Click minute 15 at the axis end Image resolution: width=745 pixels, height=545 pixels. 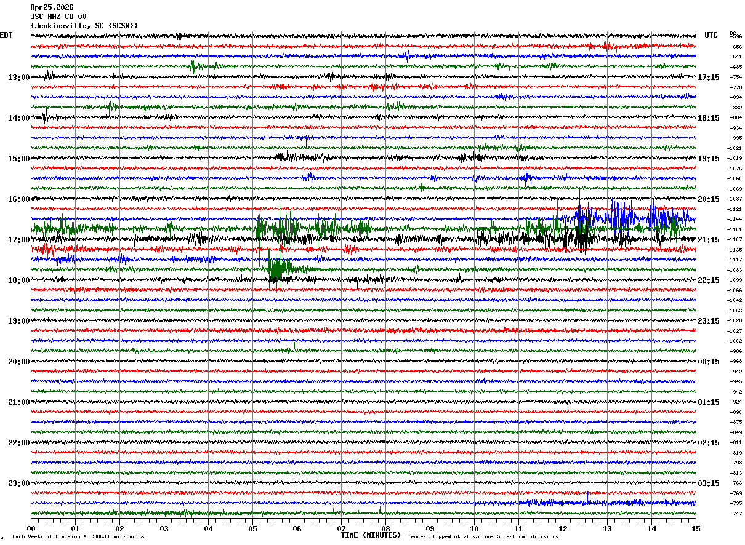coord(695,528)
